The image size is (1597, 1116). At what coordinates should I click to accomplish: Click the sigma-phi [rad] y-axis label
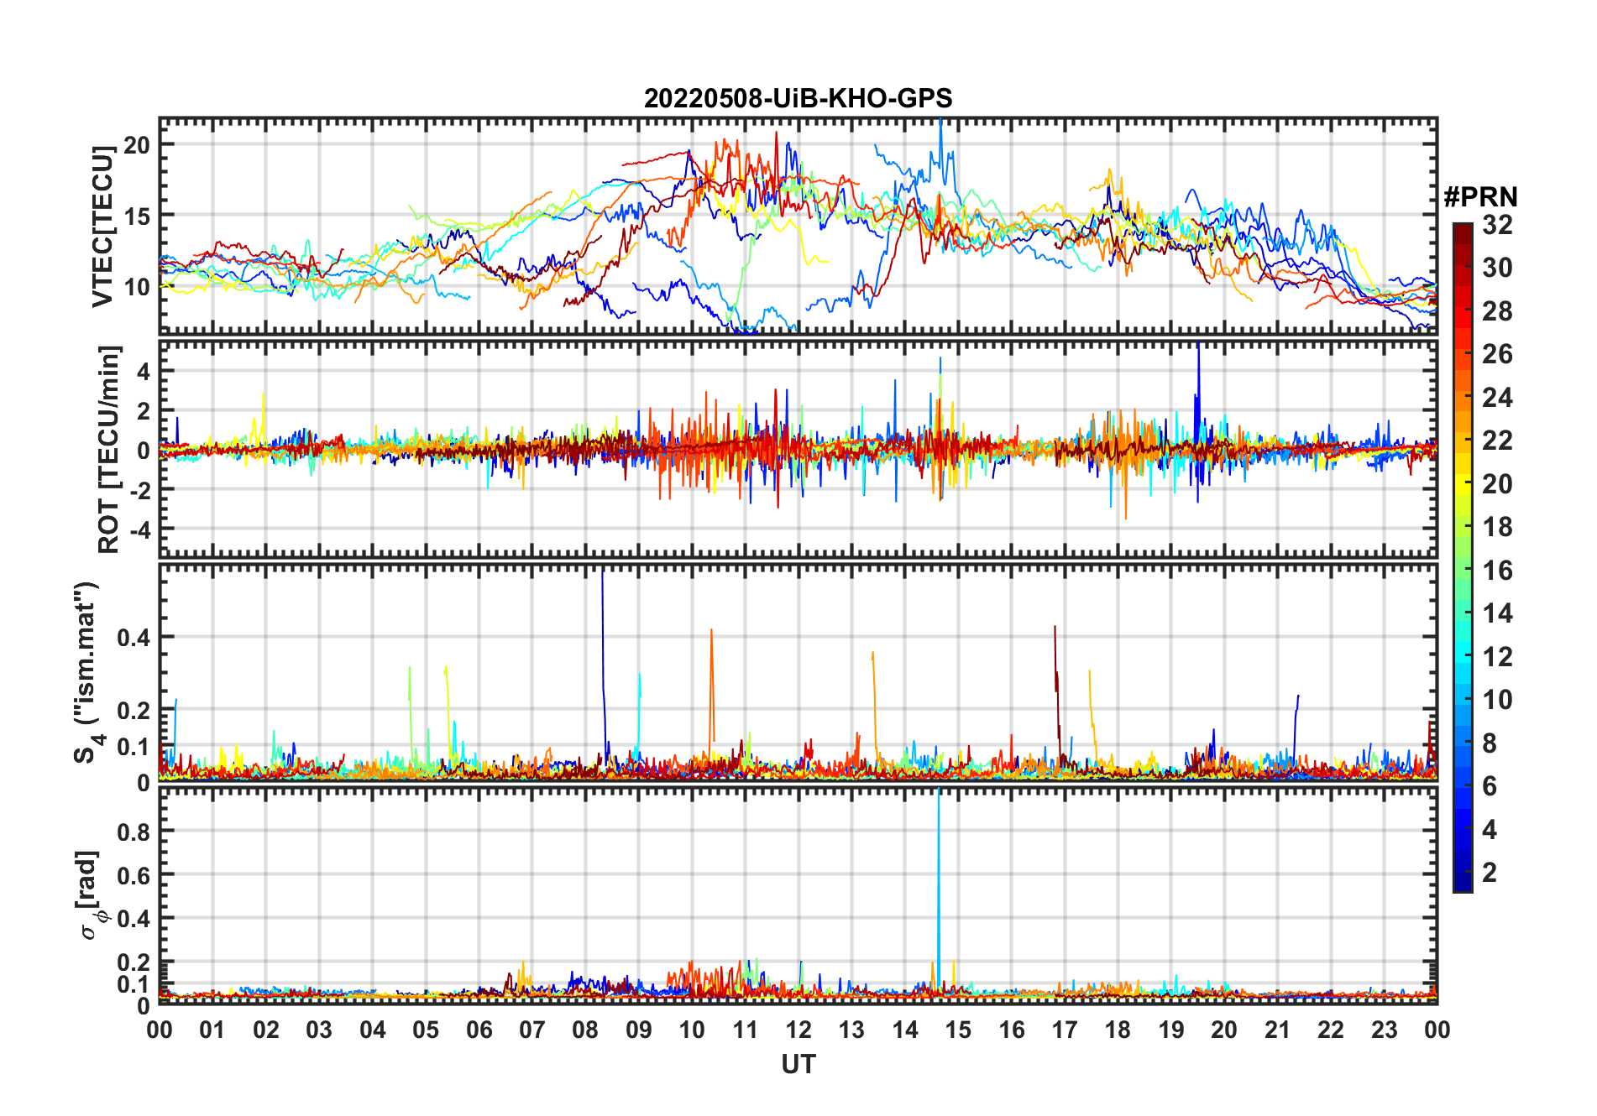point(90,896)
